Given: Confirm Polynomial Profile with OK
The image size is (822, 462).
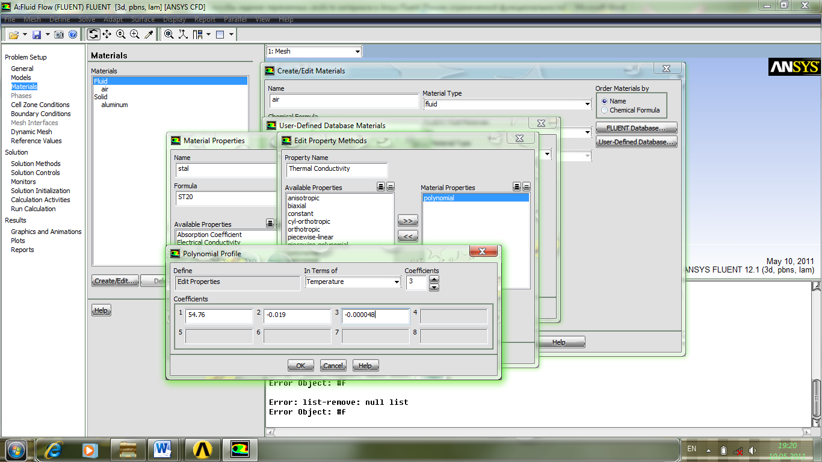Looking at the screenshot, I should [301, 365].
